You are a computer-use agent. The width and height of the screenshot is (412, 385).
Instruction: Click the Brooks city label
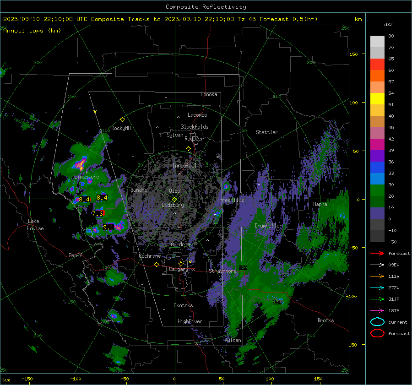click(325, 320)
